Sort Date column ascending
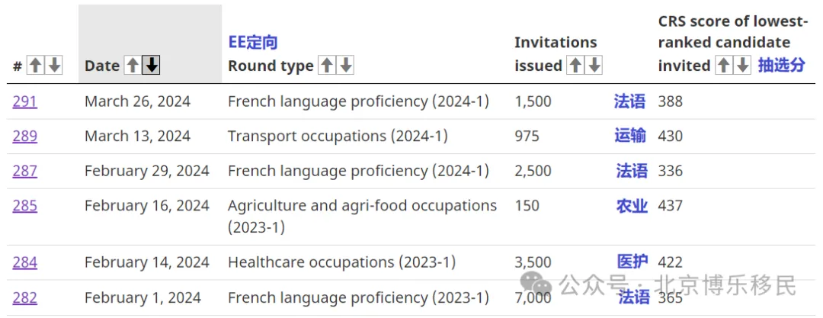The image size is (823, 318). coord(133,66)
